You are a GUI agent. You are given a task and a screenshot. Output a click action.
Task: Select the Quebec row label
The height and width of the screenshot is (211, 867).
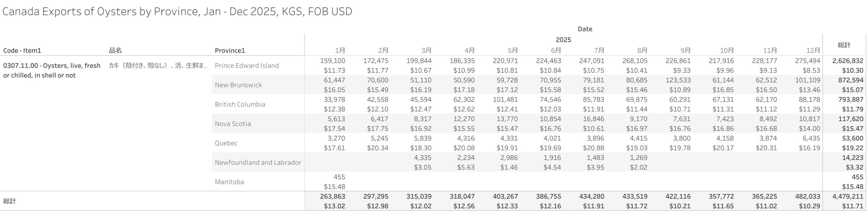coord(226,143)
